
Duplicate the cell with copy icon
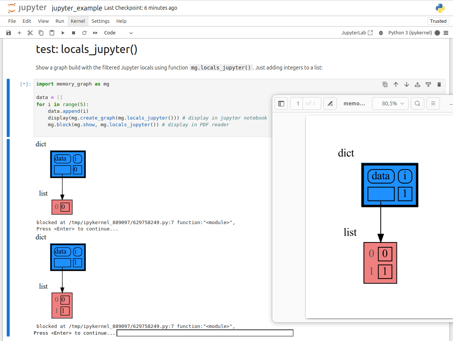tap(385, 84)
